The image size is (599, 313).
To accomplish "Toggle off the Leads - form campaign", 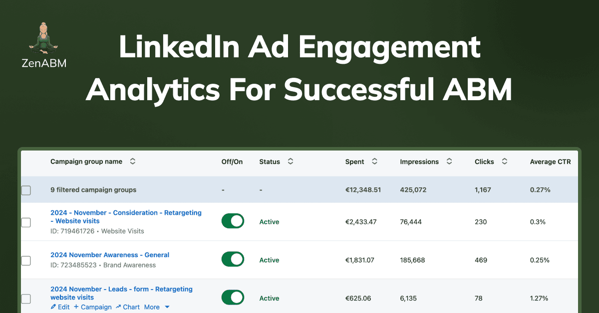I will (233, 298).
